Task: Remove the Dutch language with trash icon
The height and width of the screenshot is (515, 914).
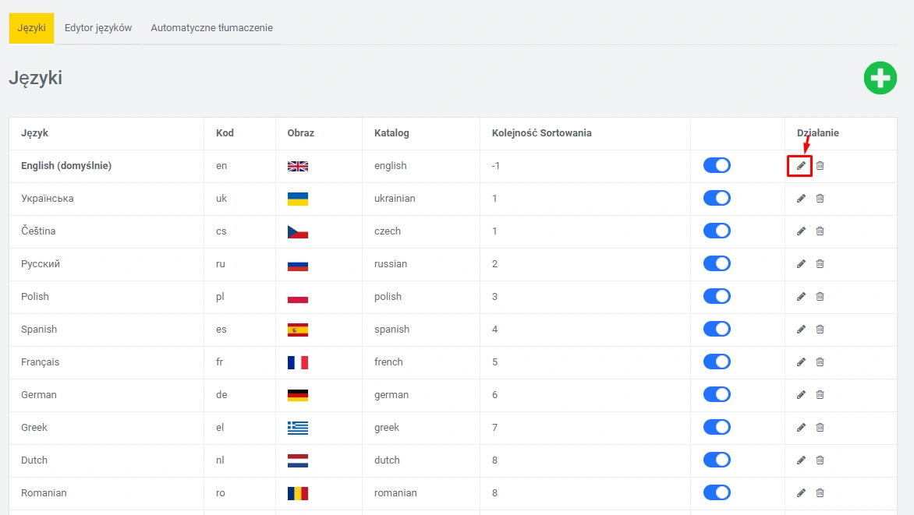Action: [x=820, y=460]
